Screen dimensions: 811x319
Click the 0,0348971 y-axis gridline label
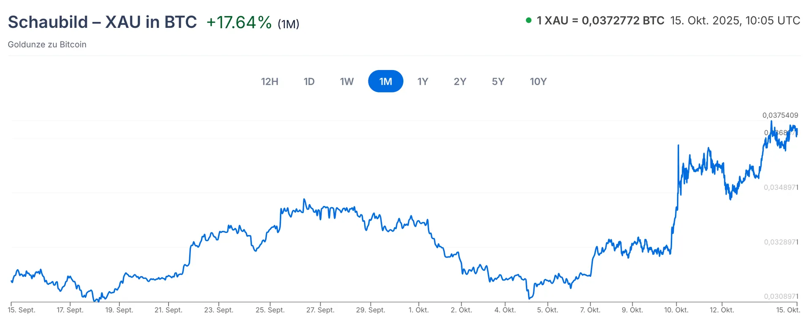(x=781, y=187)
